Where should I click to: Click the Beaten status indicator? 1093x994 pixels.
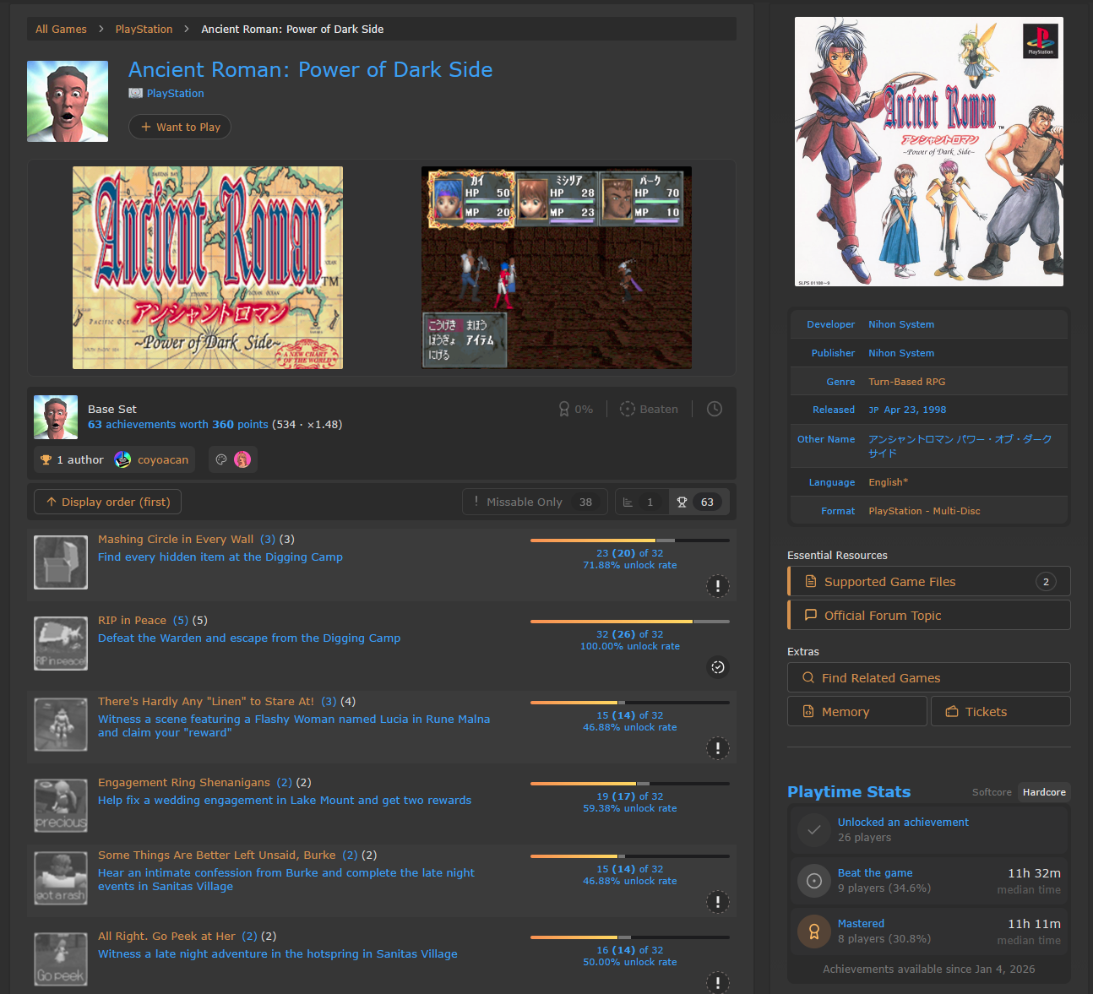(649, 409)
